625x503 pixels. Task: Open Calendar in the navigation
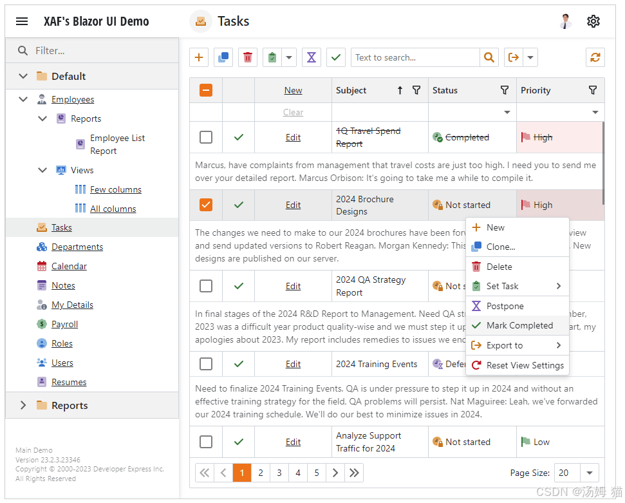[69, 266]
